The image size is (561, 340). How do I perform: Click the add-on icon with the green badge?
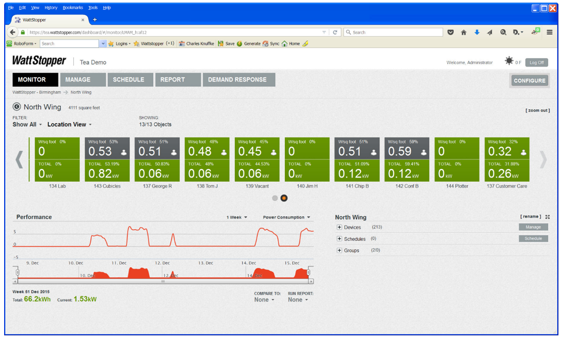coord(535,32)
